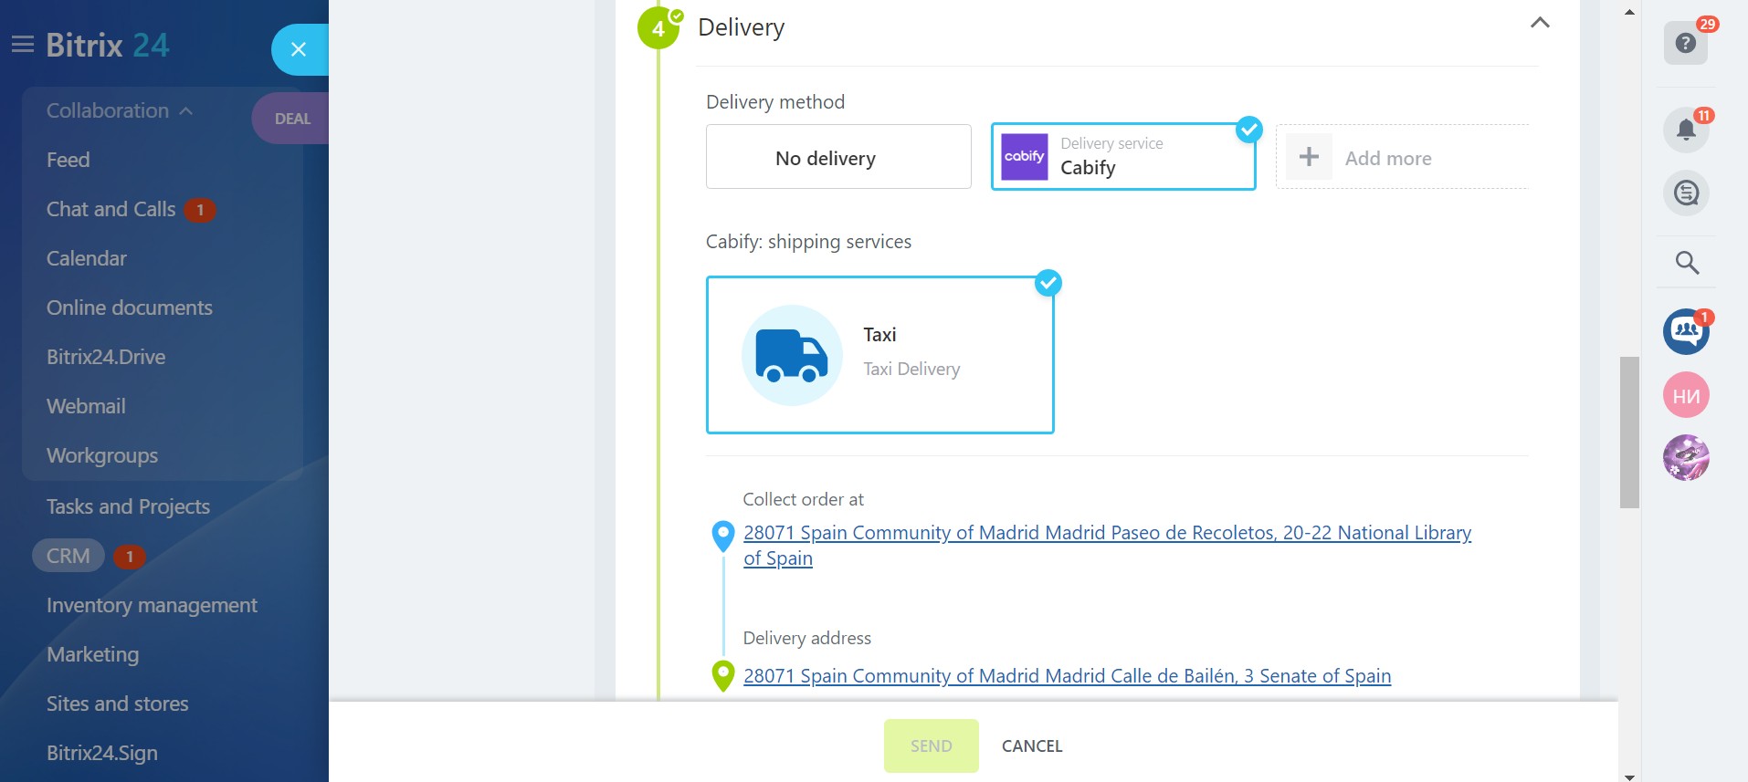Collapse the Delivery section chevron
The width and height of the screenshot is (1748, 782).
tap(1540, 23)
